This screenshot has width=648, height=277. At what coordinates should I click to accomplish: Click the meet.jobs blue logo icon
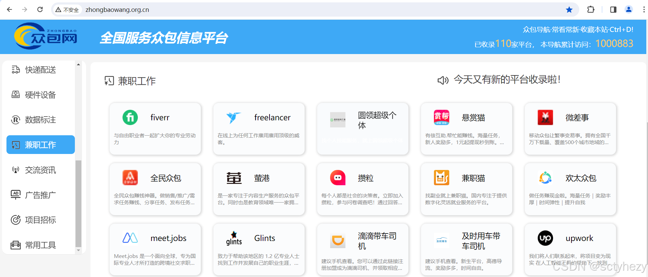pyautogui.click(x=130, y=238)
